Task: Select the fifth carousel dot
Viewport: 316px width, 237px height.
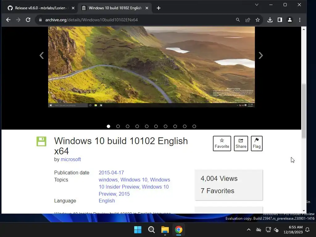Action: tap(147, 126)
